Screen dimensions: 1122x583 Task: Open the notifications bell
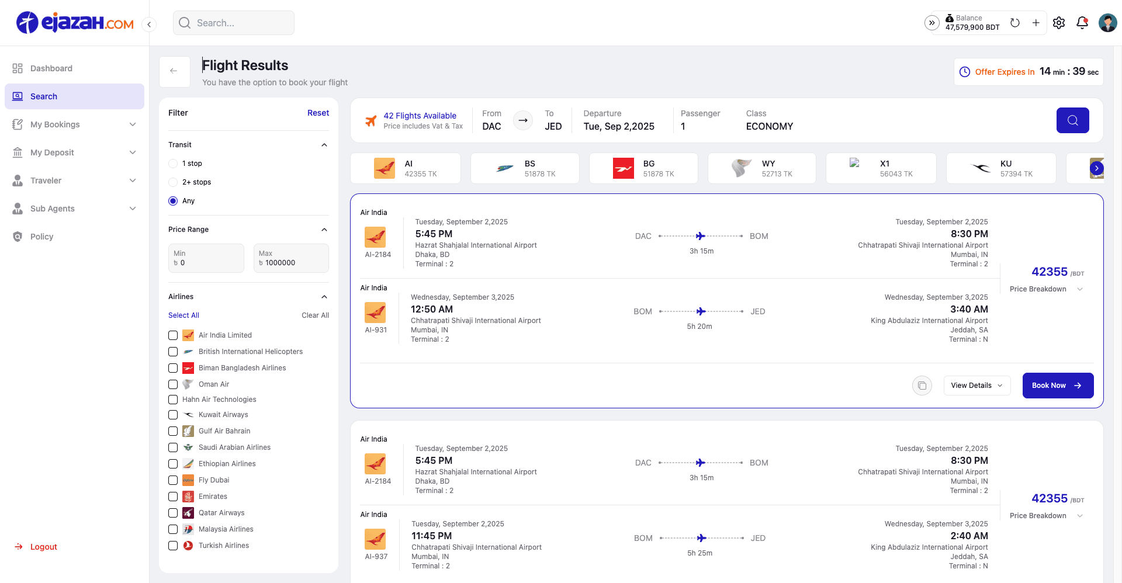1082,23
